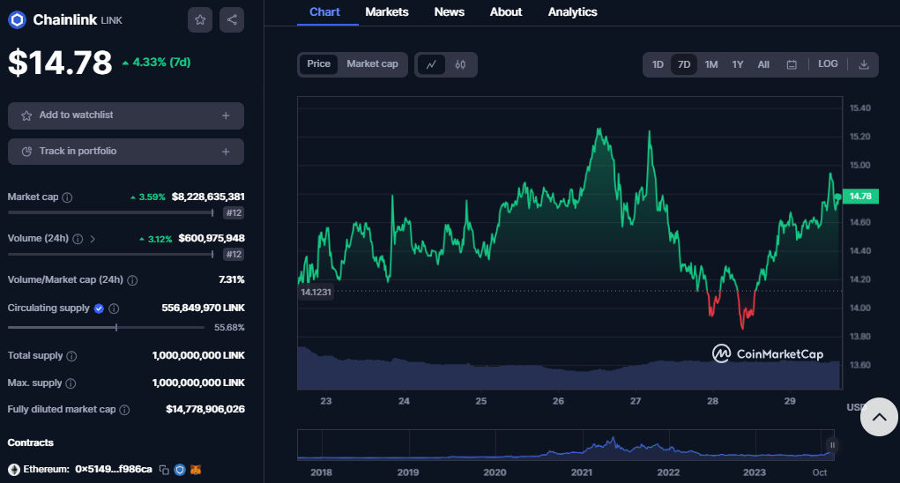Switch to line chart view icon
Screen dimensions: 900x483
[x=431, y=64]
